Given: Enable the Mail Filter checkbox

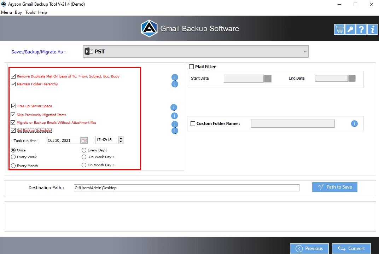Looking at the screenshot, I should 191,67.
